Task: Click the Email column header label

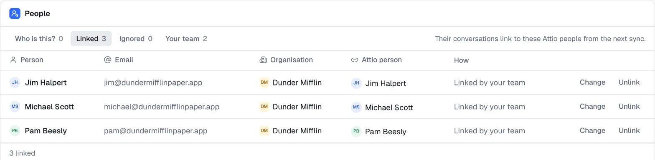Action: click(x=124, y=60)
